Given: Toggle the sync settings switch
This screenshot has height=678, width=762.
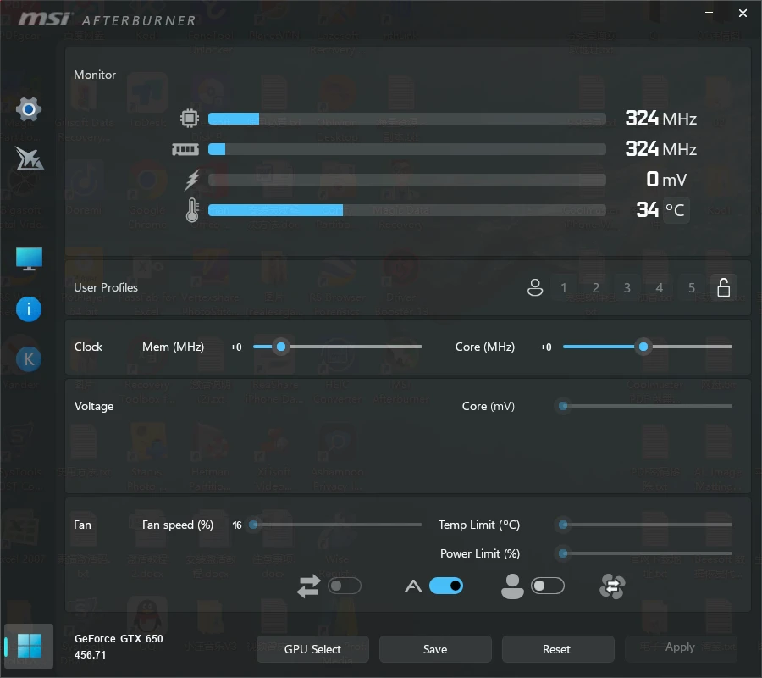Looking at the screenshot, I should click(x=345, y=586).
